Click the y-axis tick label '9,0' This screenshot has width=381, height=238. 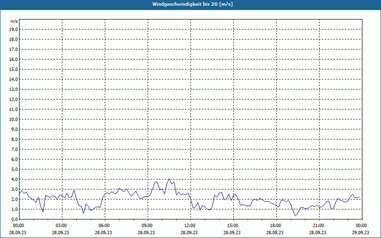click(x=15, y=129)
